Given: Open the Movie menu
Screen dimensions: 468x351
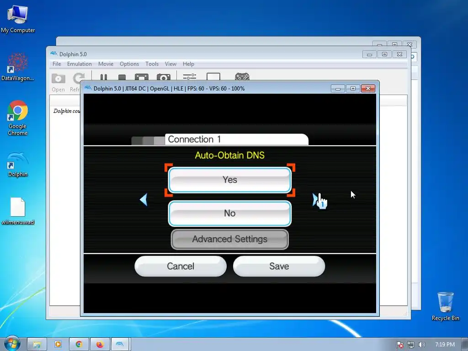Looking at the screenshot, I should click(106, 64).
